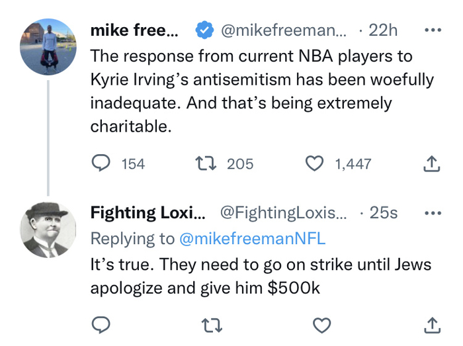Share the Fighting Loxi reply
Screen dimensions: 463x346
pyautogui.click(x=431, y=325)
